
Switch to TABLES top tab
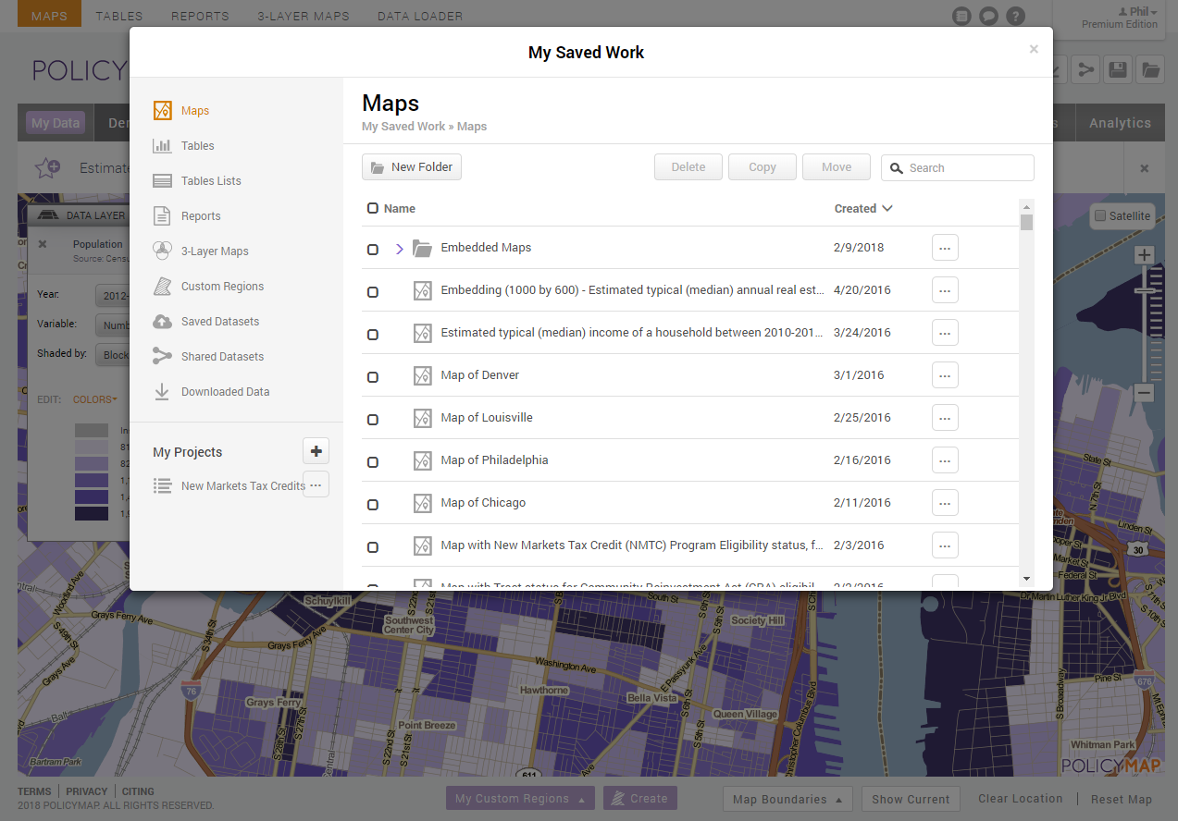tap(119, 16)
